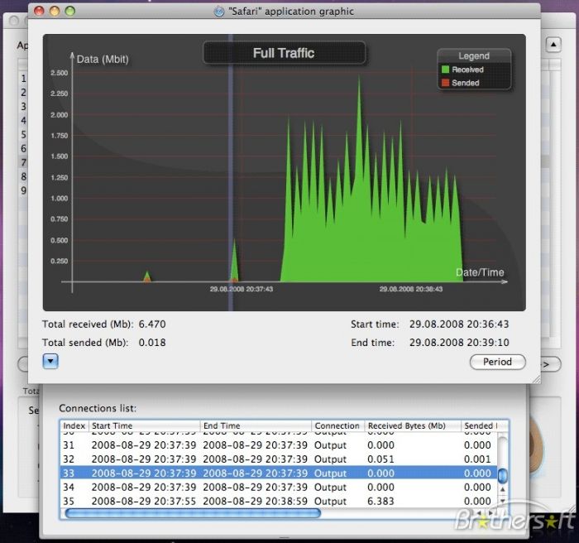Image resolution: width=579 pixels, height=543 pixels.
Task: Click the down arrow of the connections list scrollbar
Action: (x=503, y=501)
